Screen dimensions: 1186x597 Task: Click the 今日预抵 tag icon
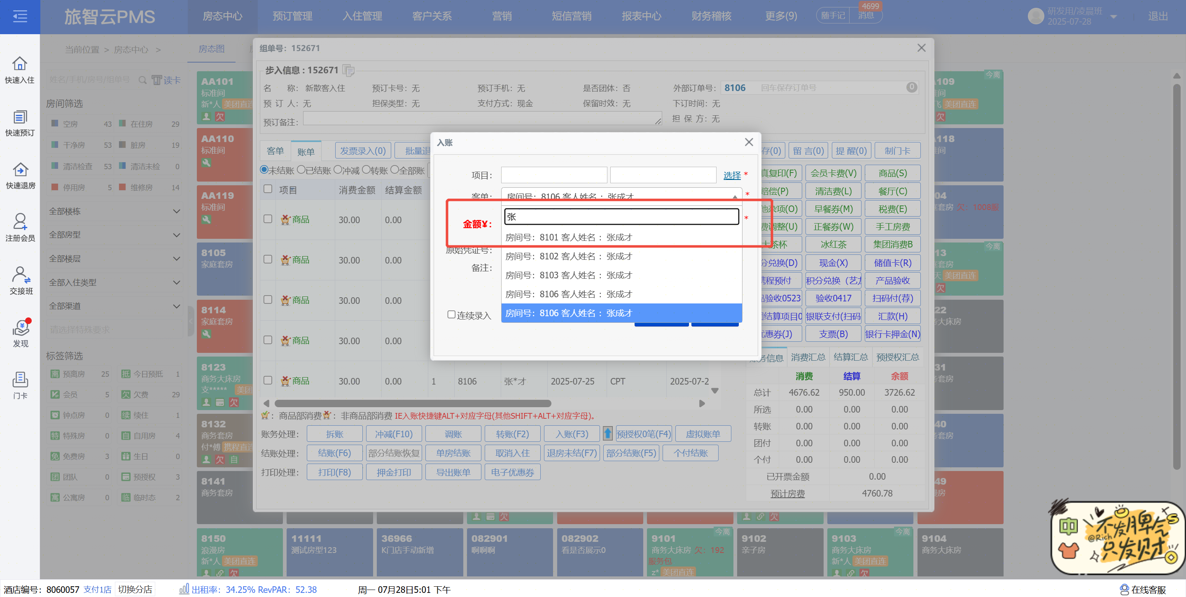point(126,374)
